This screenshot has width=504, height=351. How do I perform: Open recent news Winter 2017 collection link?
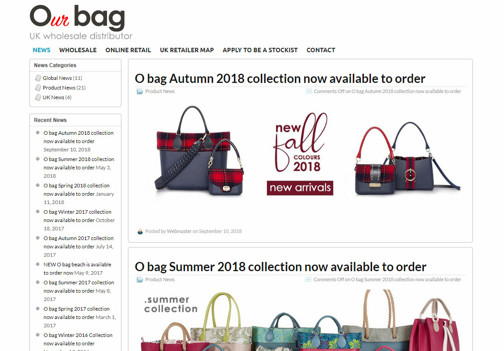pos(78,216)
